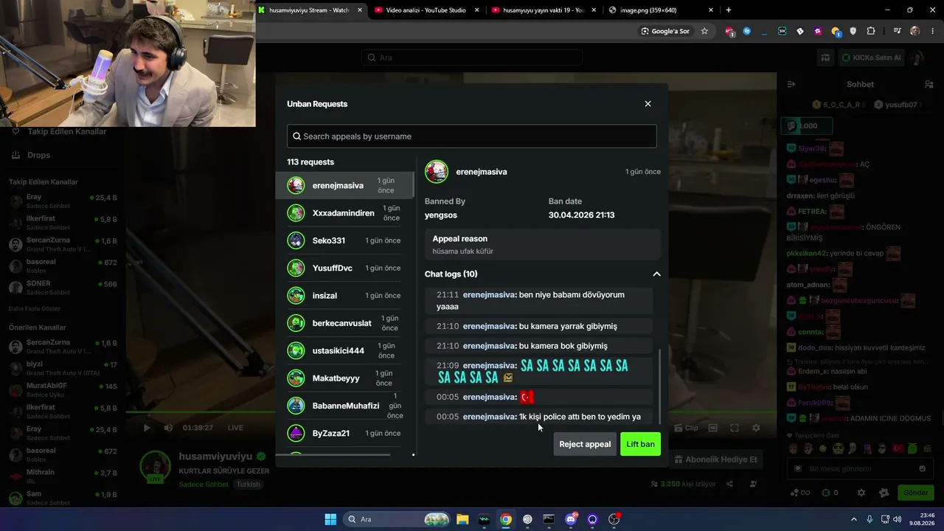Viewport: 944px width, 531px height.
Task: Collapse the Chat logs section
Action: [x=656, y=274]
